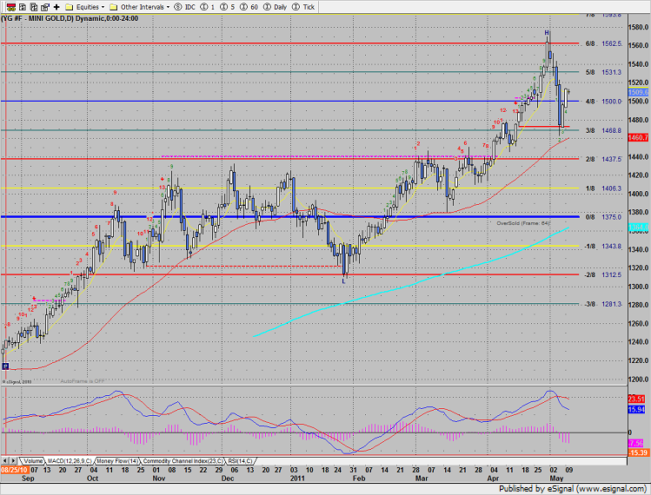Click the 1/8 1406.3 level label
651x495 pixels.
click(x=604, y=188)
